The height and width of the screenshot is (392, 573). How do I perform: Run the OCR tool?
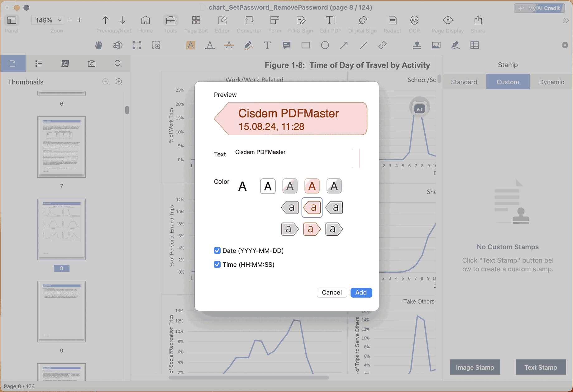(x=414, y=20)
